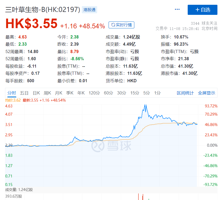Select the 120分 interval tab
Screen dimensions: 223x200
(x=94, y=93)
